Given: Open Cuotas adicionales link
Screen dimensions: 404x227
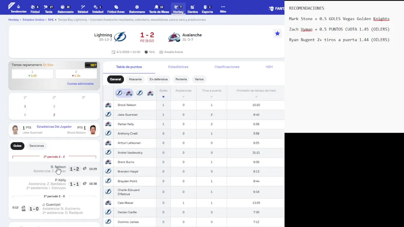Looking at the screenshot, I should tap(80, 84).
